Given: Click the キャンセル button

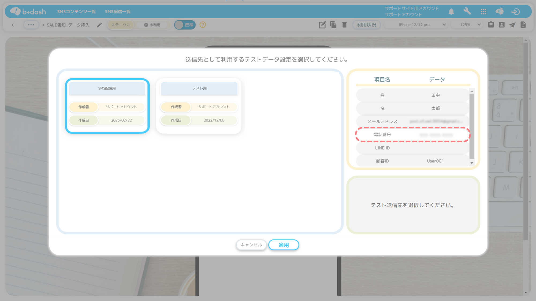Looking at the screenshot, I should (251, 245).
